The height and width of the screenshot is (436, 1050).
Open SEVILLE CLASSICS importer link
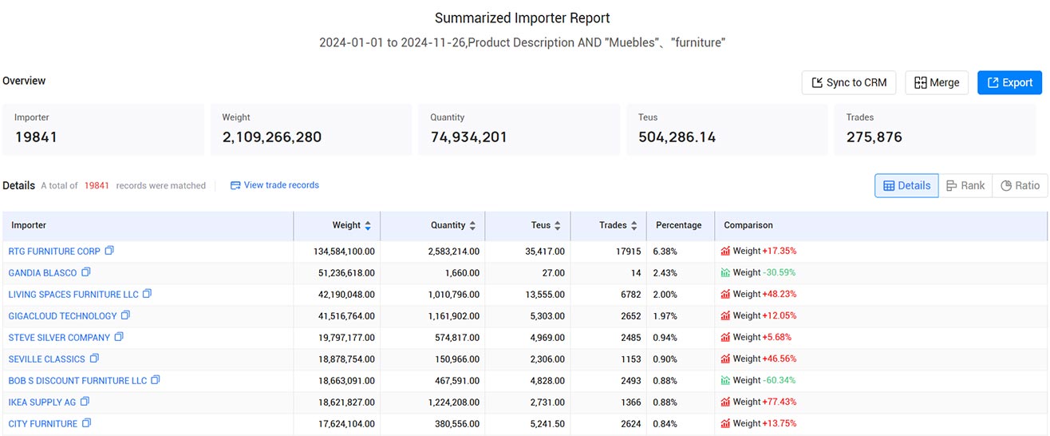pyautogui.click(x=46, y=359)
